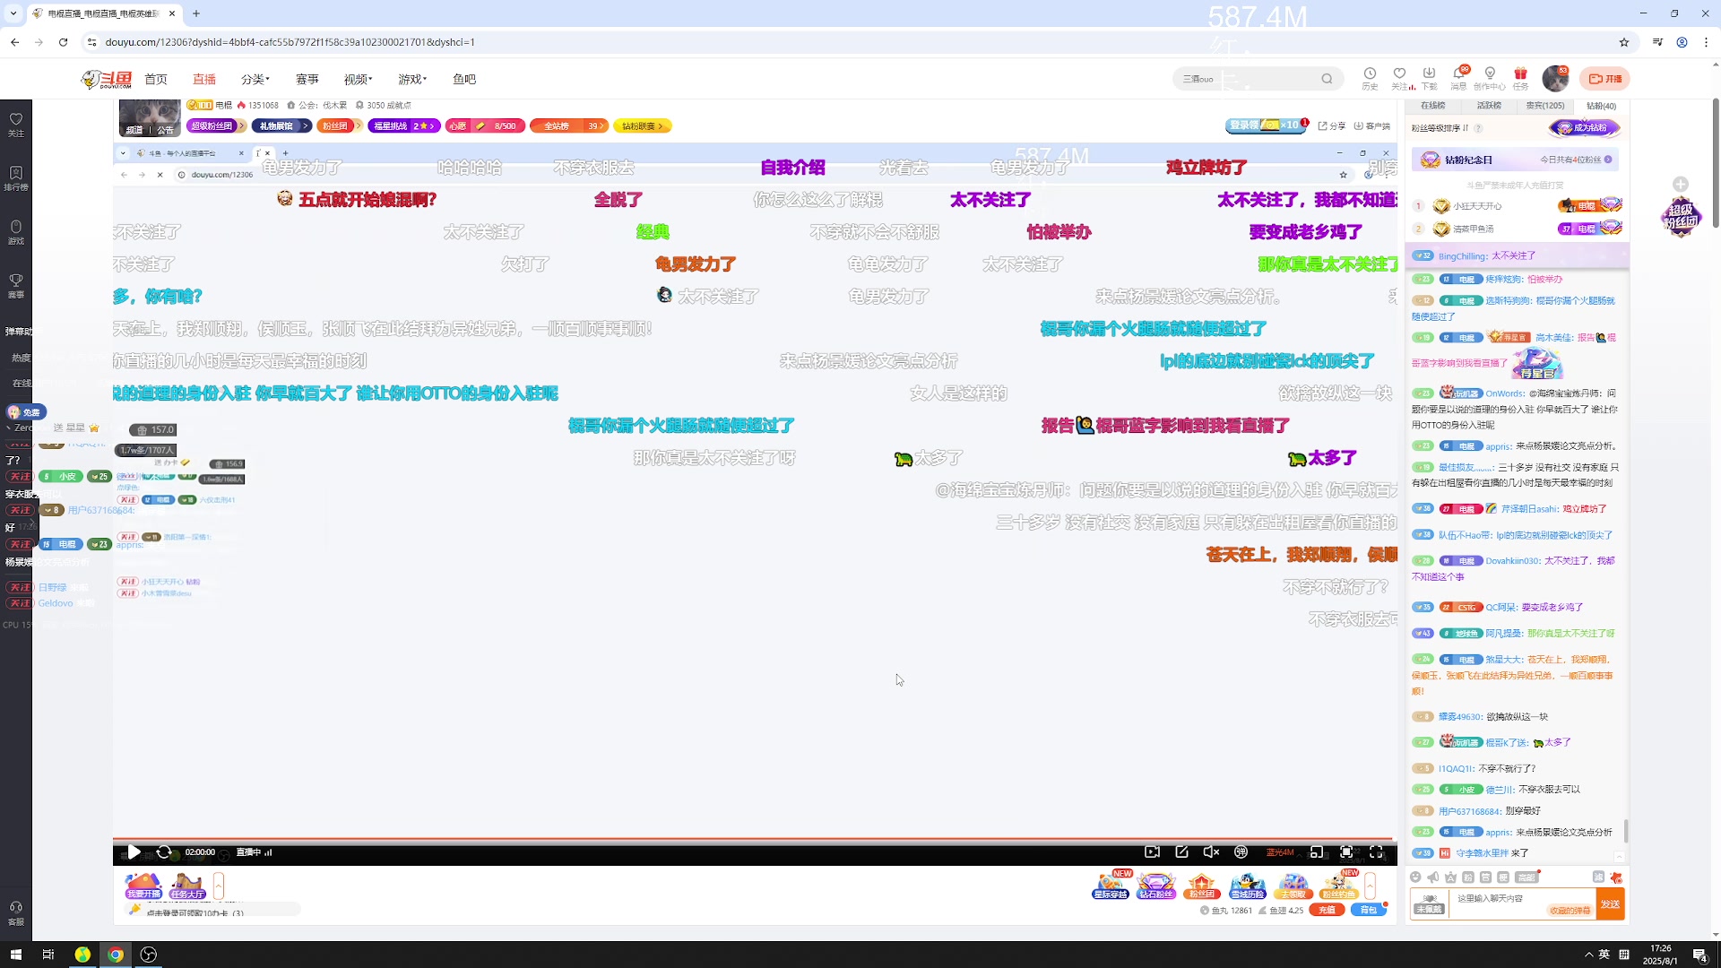1721x968 pixels.
Task: Click the 超级粉丝团 floating badge
Action: point(1681,216)
